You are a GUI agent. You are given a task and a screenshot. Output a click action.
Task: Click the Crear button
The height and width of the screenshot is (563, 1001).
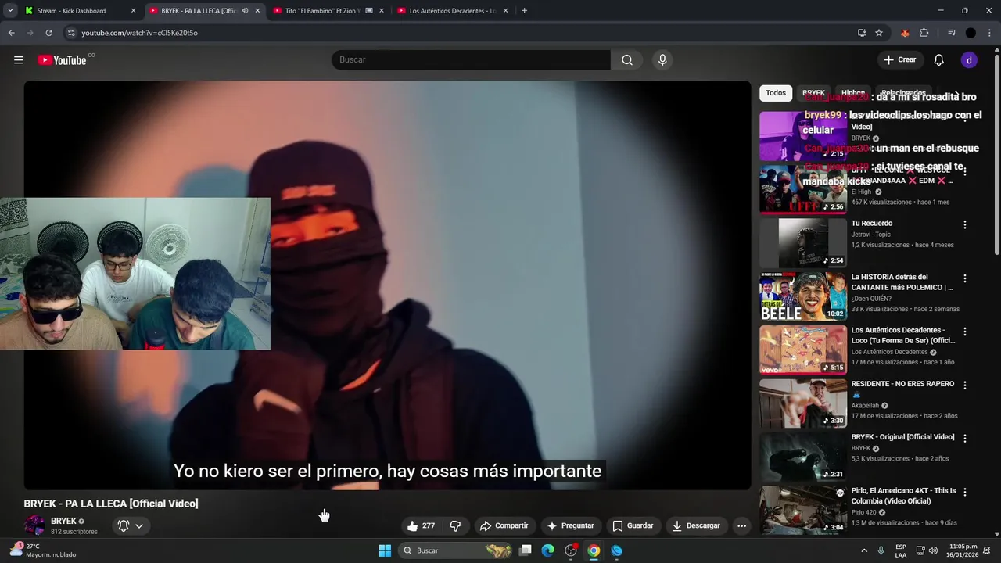(x=900, y=60)
